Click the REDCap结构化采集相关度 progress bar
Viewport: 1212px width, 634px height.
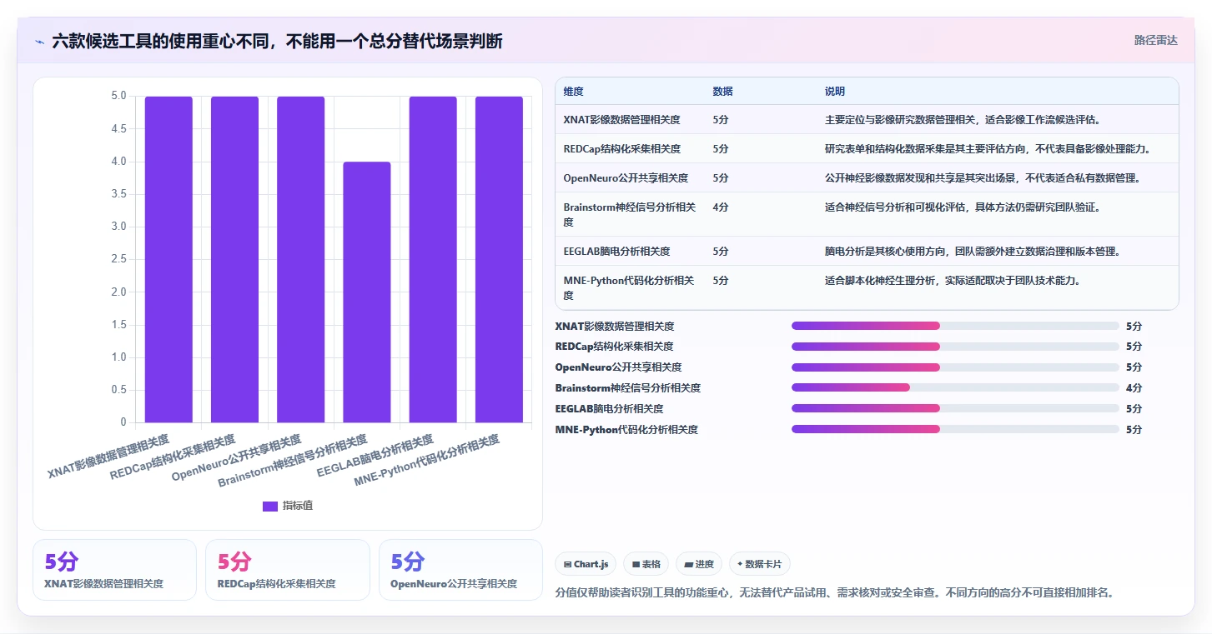tap(955, 347)
